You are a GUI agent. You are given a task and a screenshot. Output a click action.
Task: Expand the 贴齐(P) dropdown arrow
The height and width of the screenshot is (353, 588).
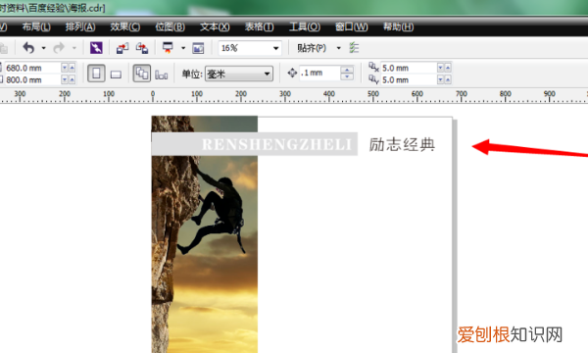(339, 48)
